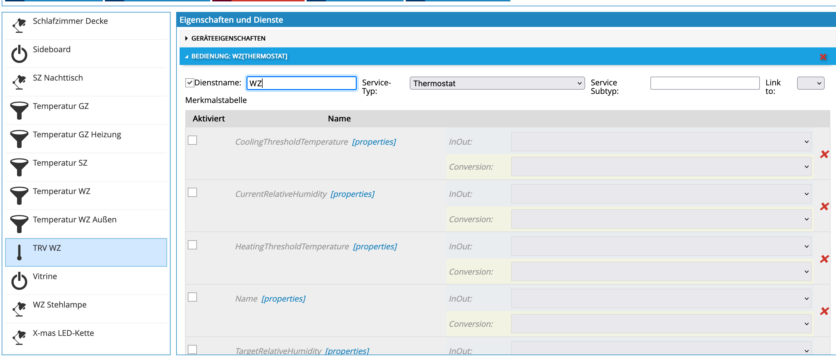836x358 pixels.
Task: Click the Name column header
Action: (x=339, y=119)
